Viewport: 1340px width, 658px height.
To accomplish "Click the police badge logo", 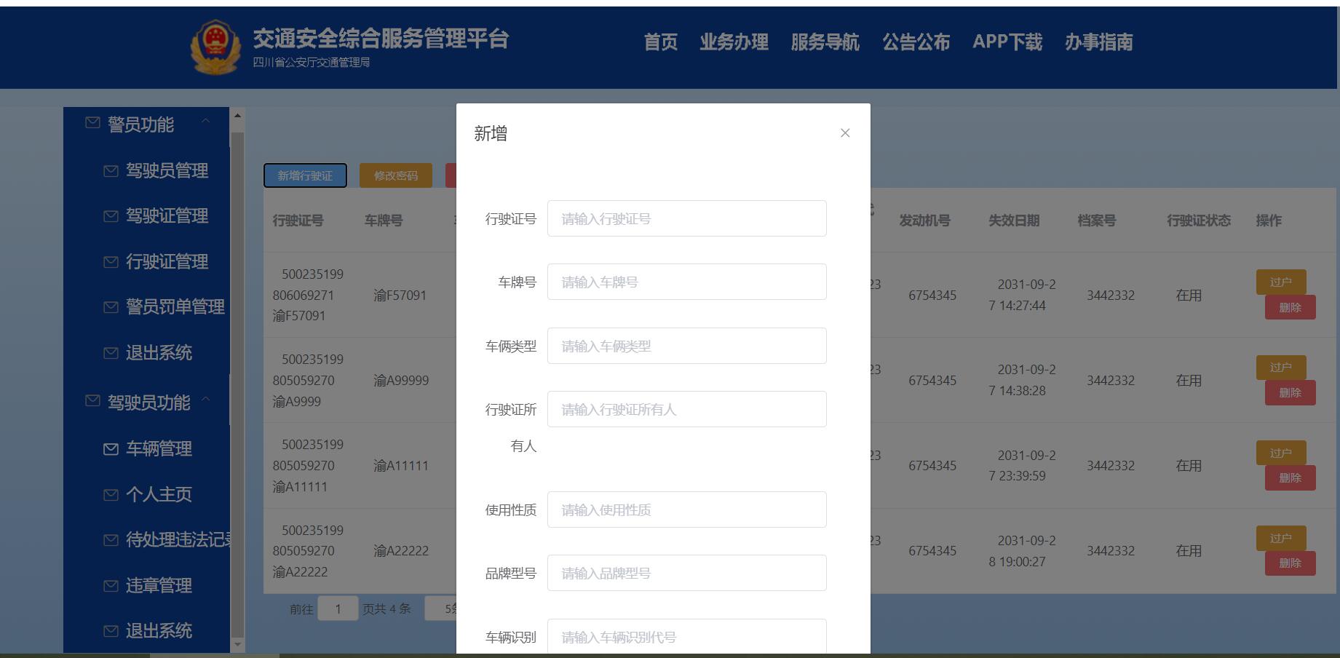I will pos(215,46).
